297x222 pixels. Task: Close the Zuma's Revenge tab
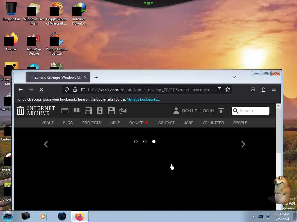point(85,77)
